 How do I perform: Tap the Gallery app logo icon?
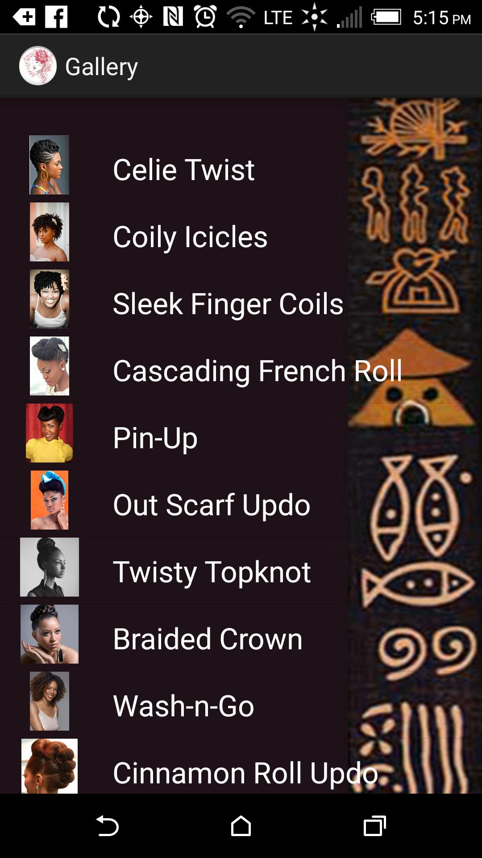point(38,66)
